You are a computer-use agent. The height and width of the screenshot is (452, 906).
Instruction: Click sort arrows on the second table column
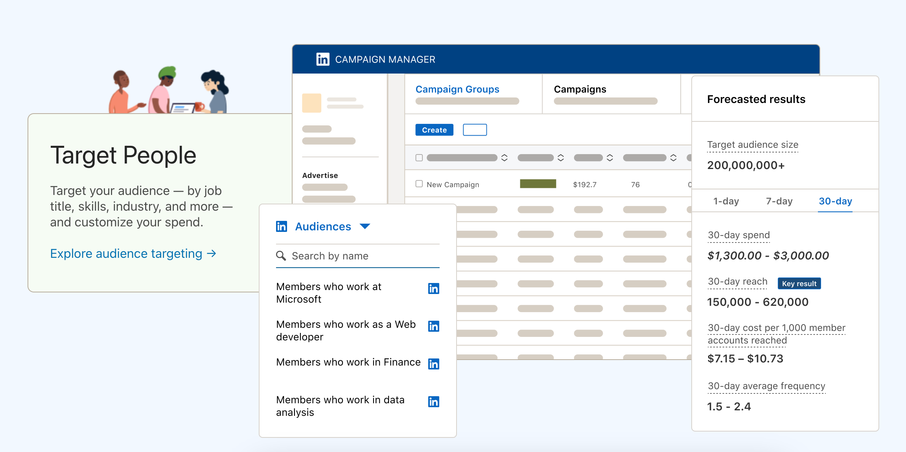point(561,158)
